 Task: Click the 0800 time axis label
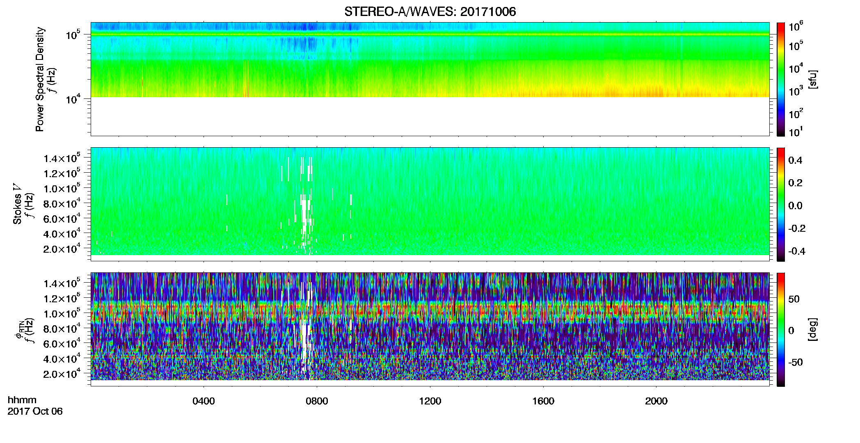point(317,401)
